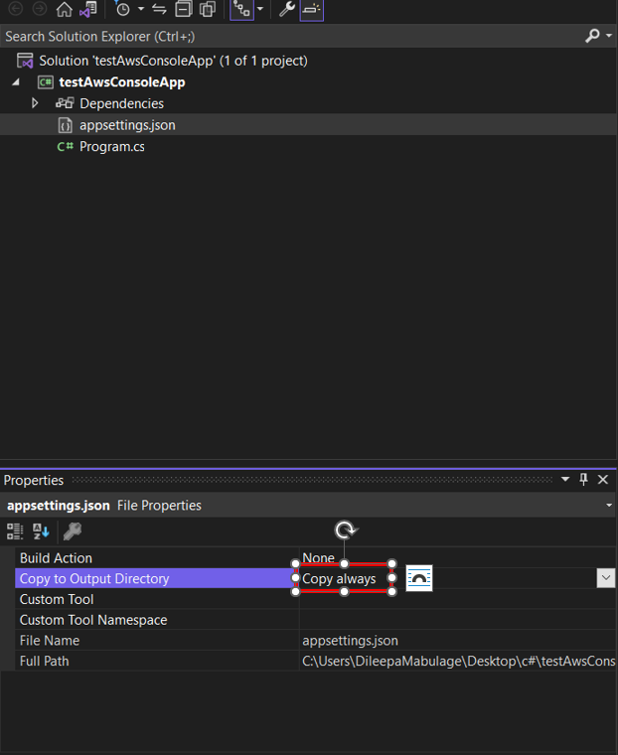
Task: Click the Forward navigation arrow in the toolbar
Action: click(40, 8)
